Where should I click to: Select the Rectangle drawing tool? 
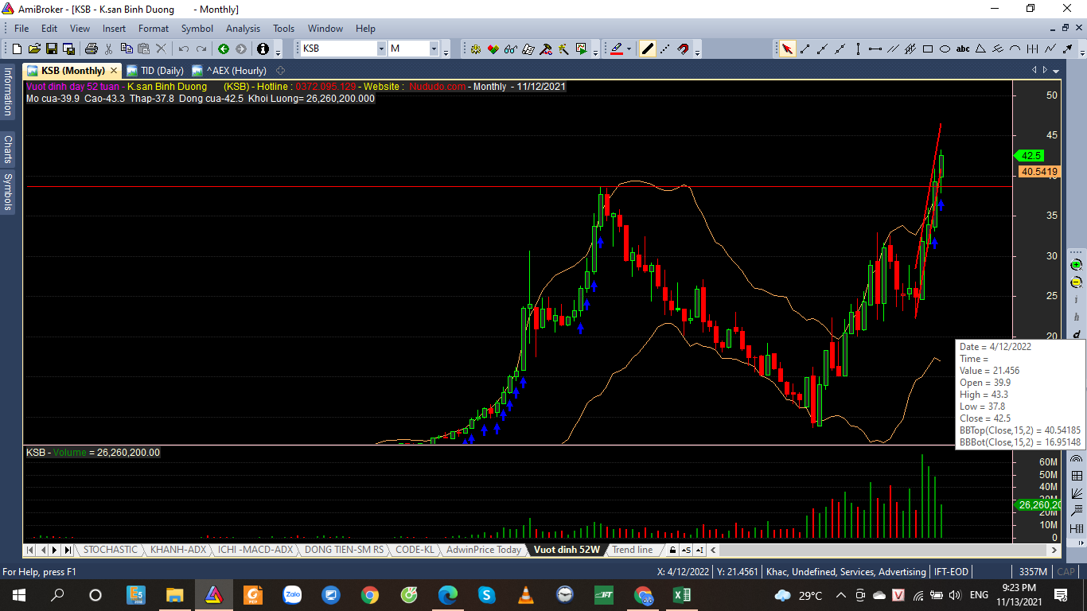(x=928, y=49)
